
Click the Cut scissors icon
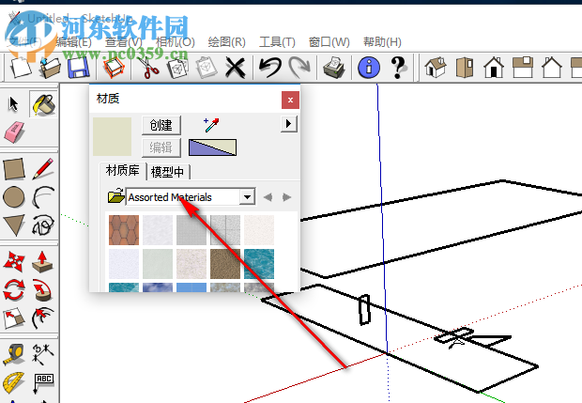pos(148,68)
